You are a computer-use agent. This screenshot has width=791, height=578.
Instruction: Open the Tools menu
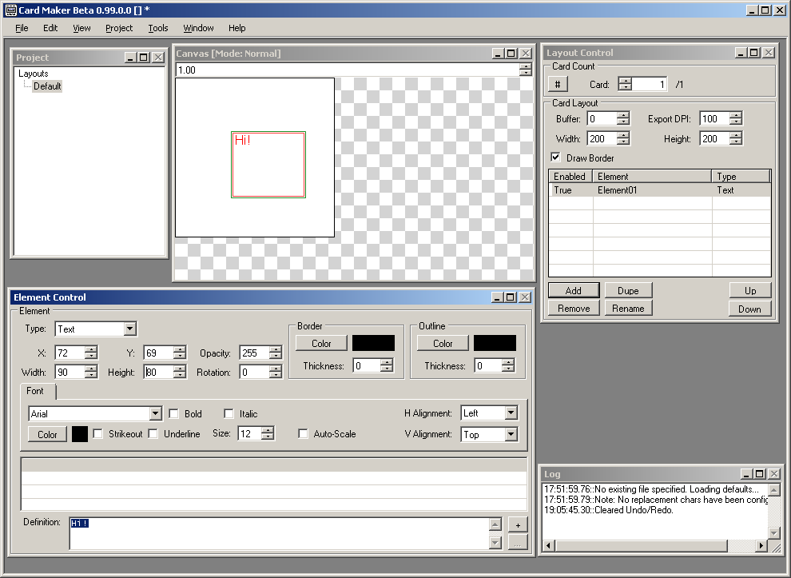click(x=158, y=28)
